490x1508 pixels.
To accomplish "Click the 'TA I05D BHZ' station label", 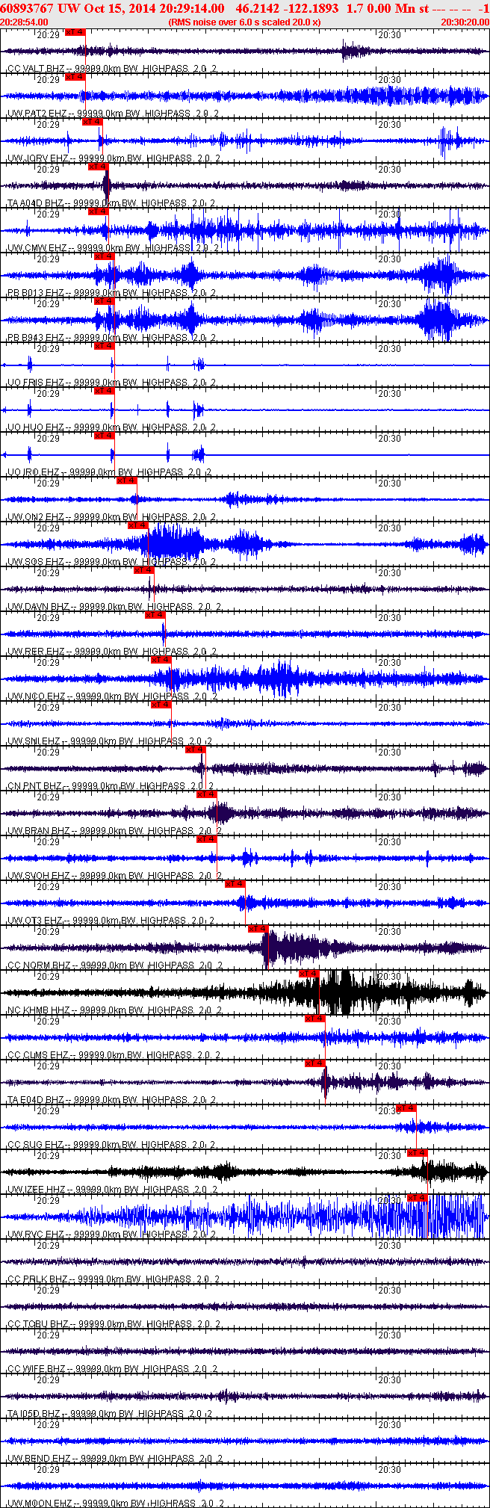I will point(35,1414).
